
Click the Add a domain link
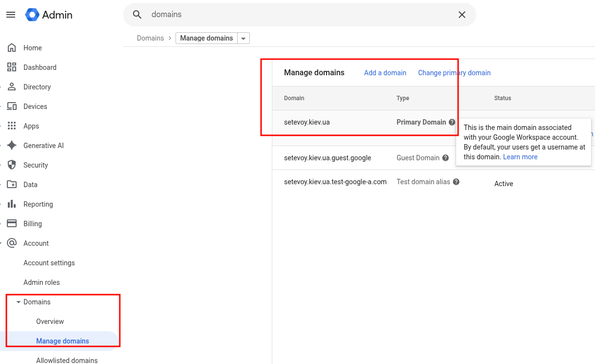pyautogui.click(x=385, y=73)
